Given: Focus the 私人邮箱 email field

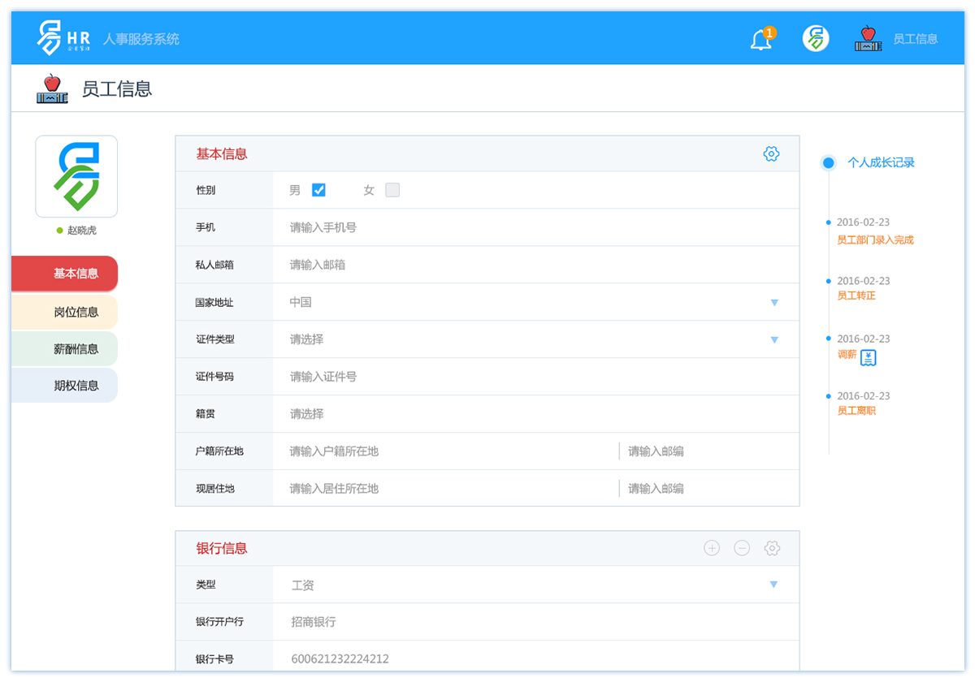Looking at the screenshot, I should pos(536,265).
